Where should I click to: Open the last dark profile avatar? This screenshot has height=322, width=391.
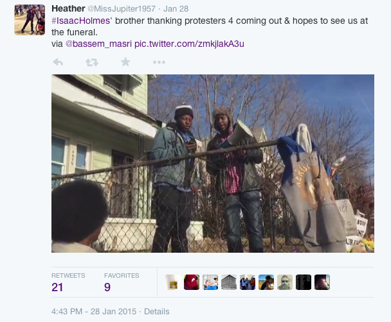(322, 282)
